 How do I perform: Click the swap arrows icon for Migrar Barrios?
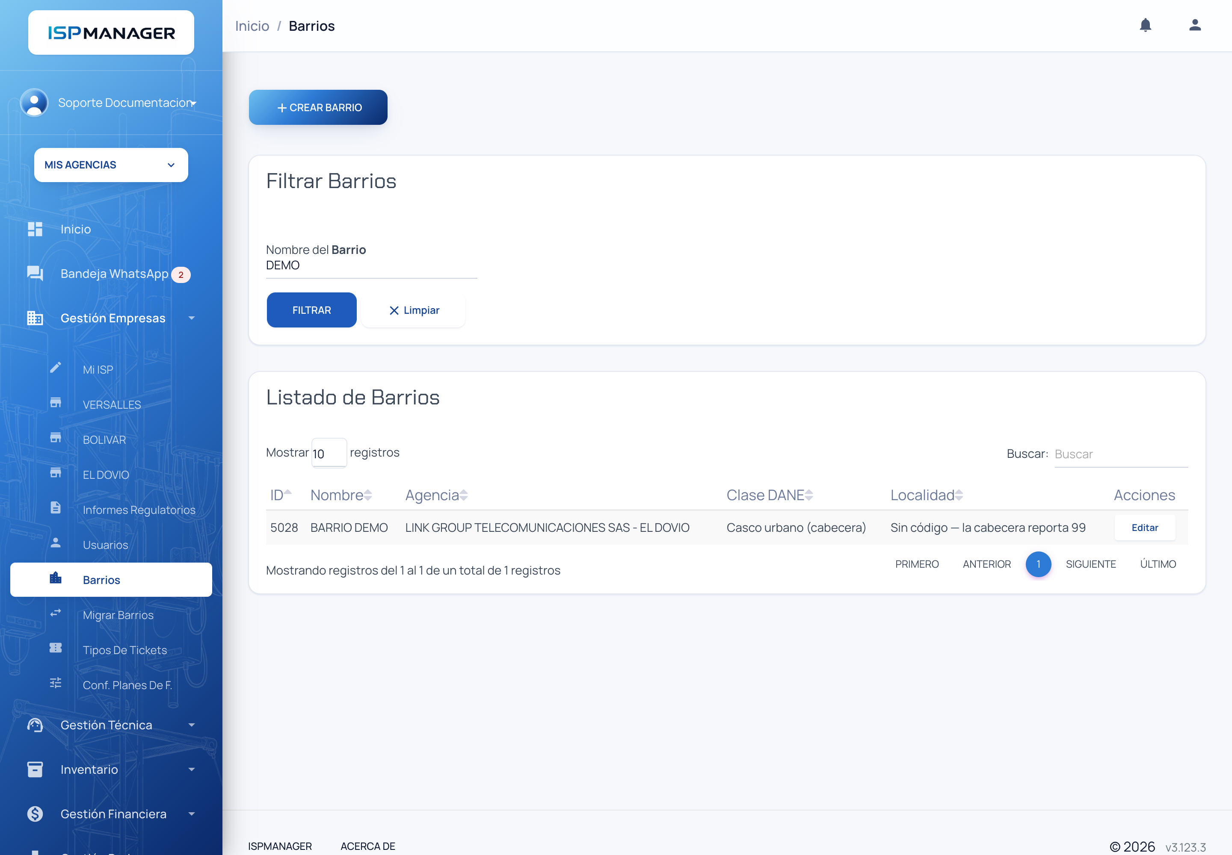pyautogui.click(x=56, y=613)
